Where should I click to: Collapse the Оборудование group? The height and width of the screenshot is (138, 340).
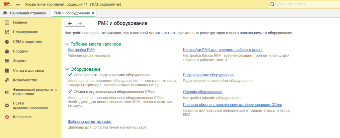point(67,69)
